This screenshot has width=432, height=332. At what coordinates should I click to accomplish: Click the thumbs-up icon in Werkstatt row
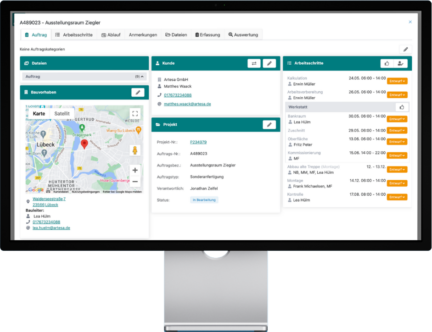point(402,107)
